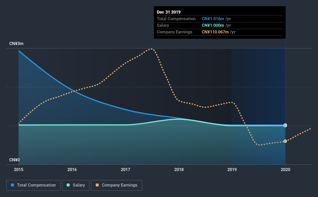Click the CN¥0 y-axis label
The image size is (318, 197).
click(x=14, y=160)
